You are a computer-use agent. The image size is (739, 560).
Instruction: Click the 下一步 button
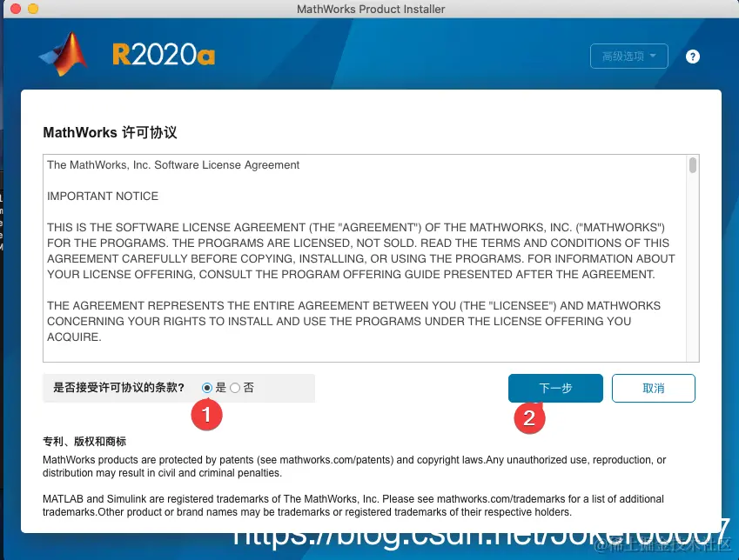point(555,388)
